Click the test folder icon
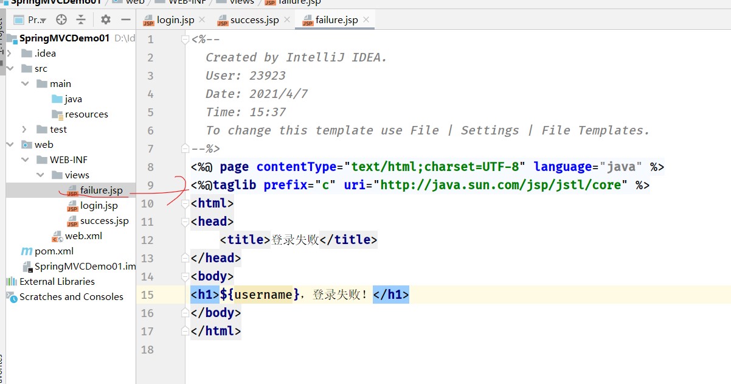Image resolution: width=731 pixels, height=384 pixels. pyautogui.click(x=41, y=129)
